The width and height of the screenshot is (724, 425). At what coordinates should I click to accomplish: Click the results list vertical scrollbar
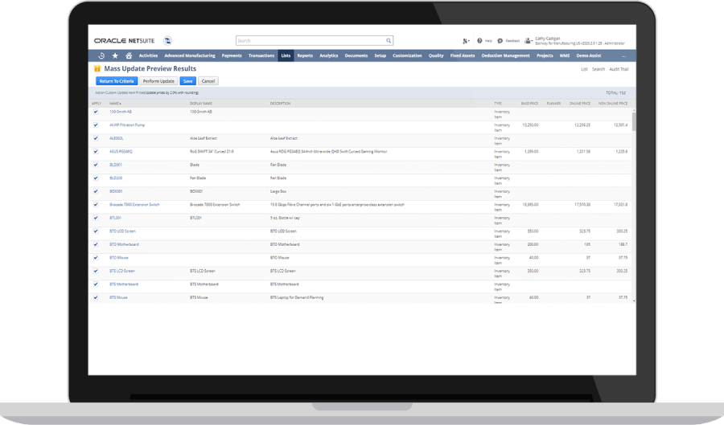click(x=634, y=122)
